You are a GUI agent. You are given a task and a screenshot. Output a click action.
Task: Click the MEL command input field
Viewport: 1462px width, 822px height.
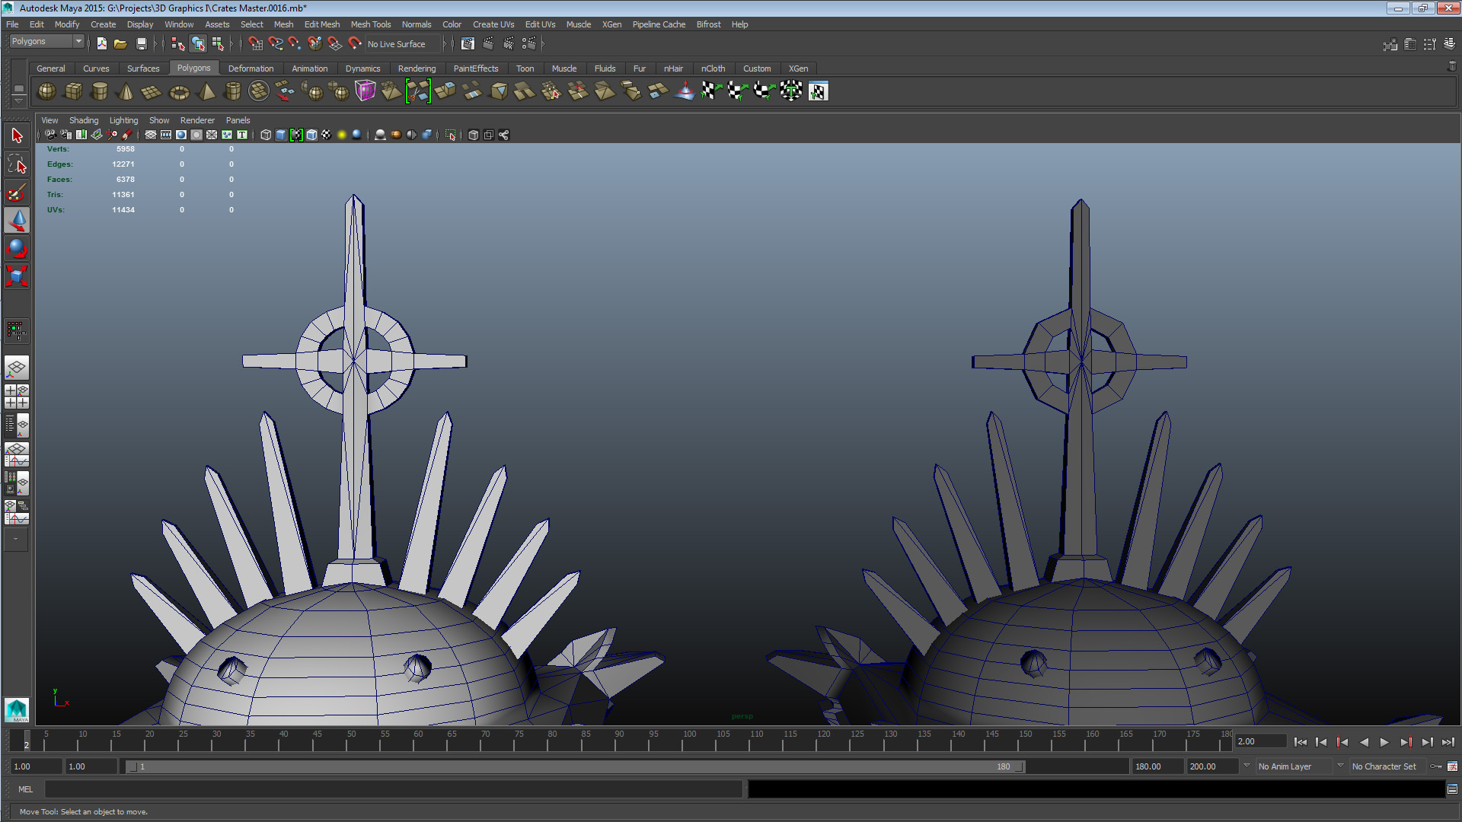pos(393,789)
